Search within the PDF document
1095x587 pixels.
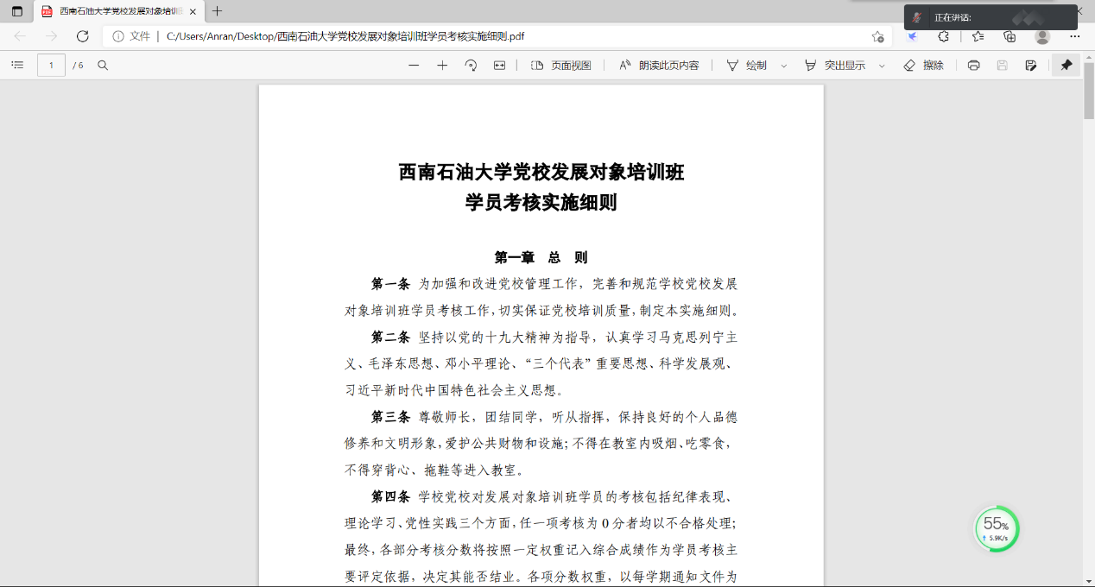click(x=103, y=65)
